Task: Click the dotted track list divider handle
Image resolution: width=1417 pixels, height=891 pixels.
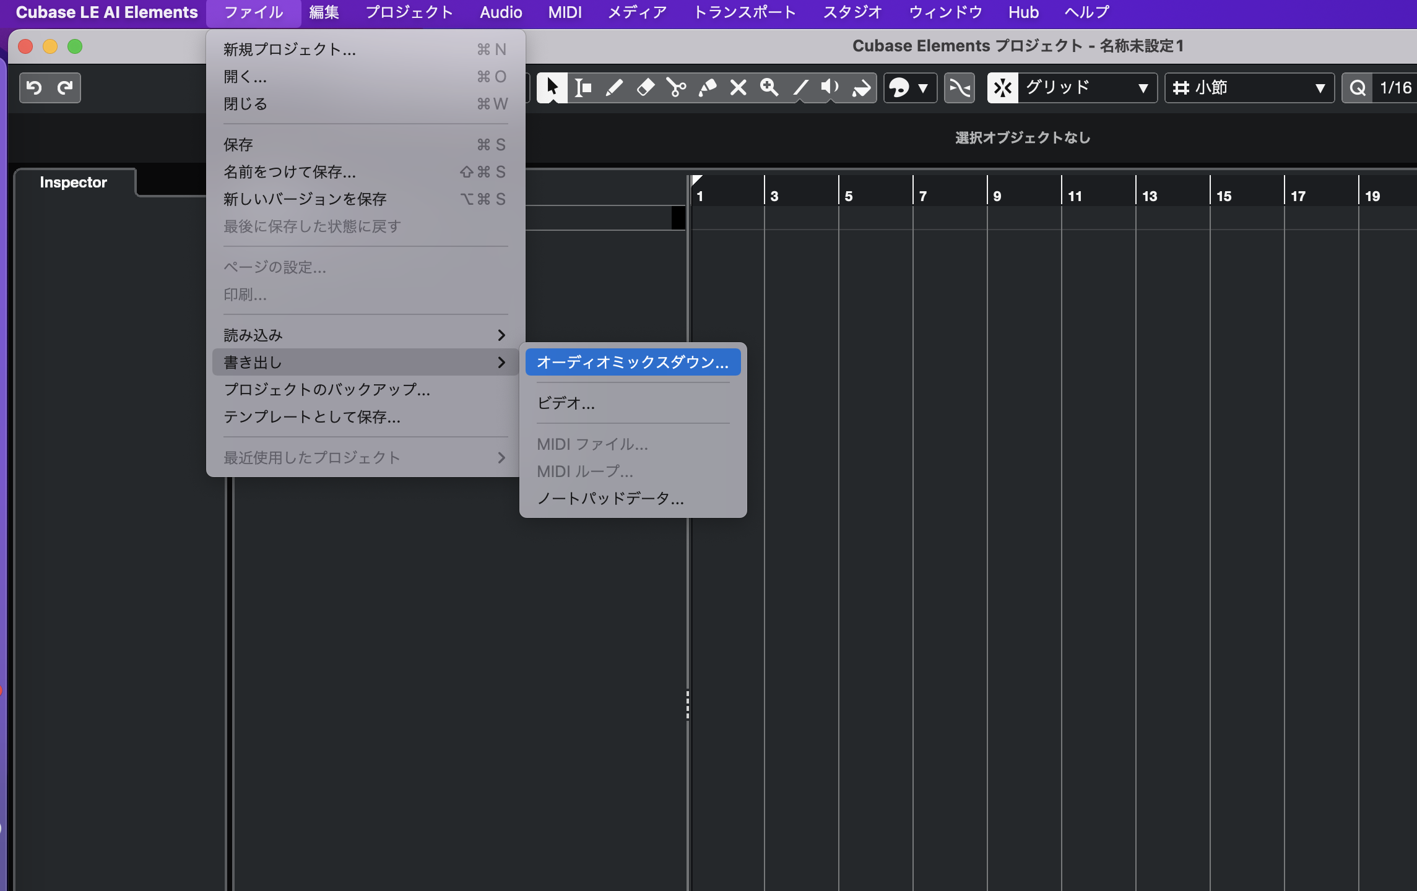Action: pyautogui.click(x=688, y=705)
